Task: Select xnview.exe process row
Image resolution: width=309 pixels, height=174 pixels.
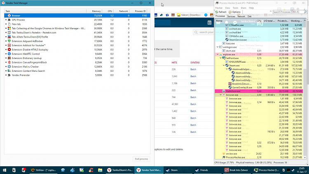Action: 259,154
